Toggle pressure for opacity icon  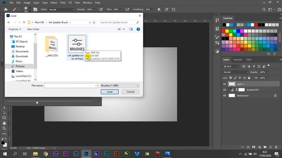pos(101,10)
